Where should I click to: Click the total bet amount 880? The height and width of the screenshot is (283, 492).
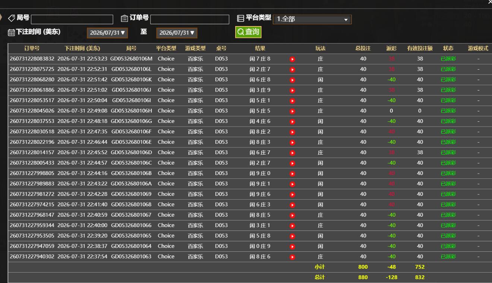point(363,277)
